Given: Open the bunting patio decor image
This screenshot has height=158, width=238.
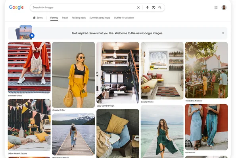Looking at the screenshot, I should coord(29,125).
